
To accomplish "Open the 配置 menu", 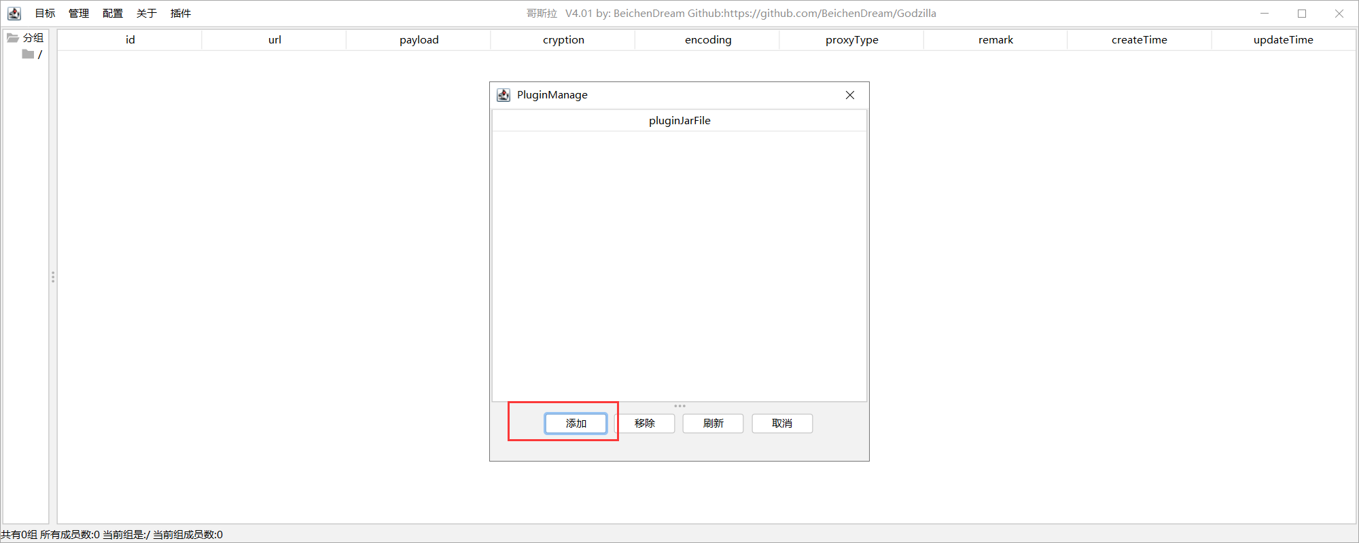I will pos(113,14).
